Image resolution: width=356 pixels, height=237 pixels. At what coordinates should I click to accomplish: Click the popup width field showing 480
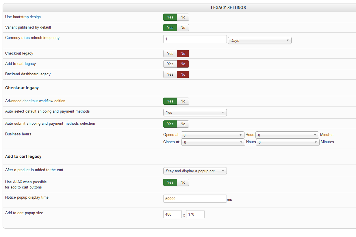tap(172, 214)
